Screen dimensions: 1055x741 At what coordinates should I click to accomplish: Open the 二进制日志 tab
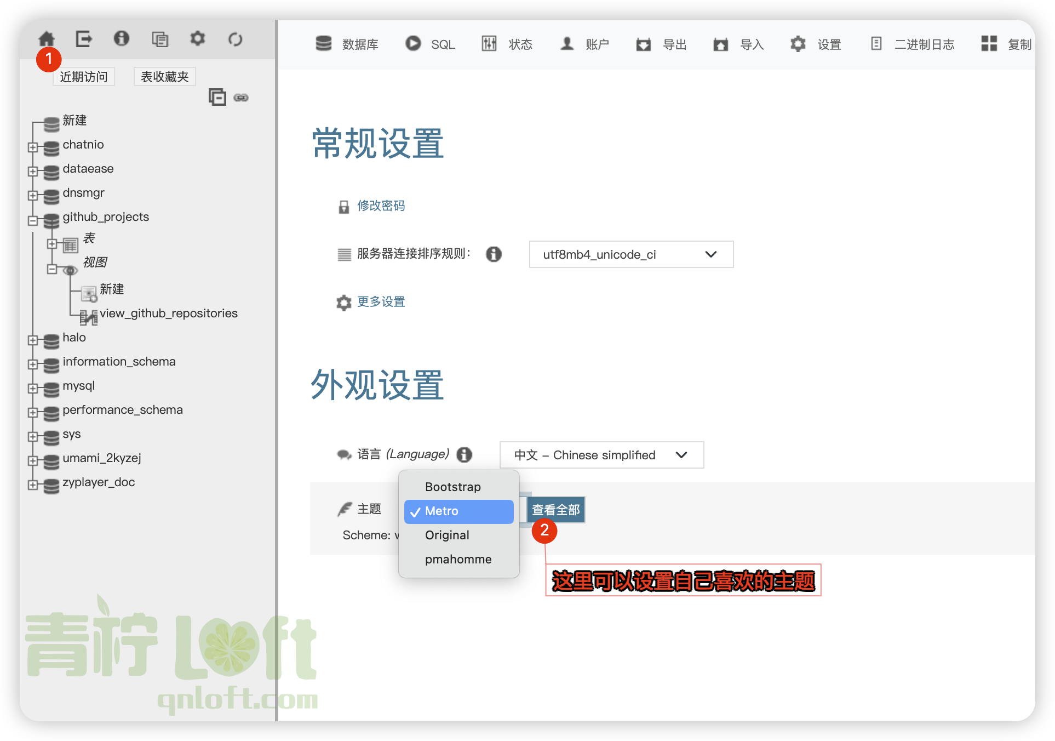click(x=913, y=44)
